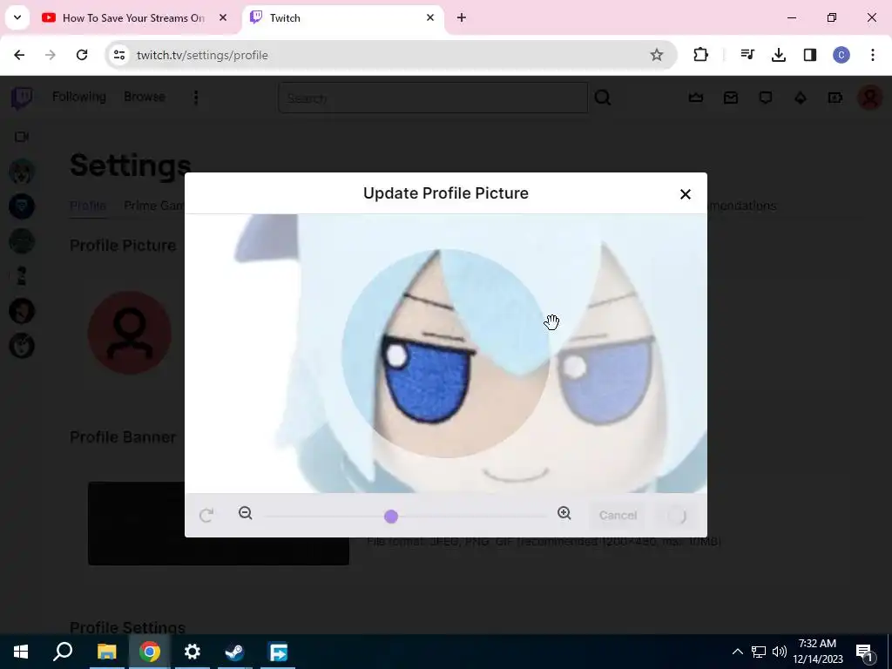892x669 pixels.
Task: Open the Chrome three-dot menu
Action: (872, 55)
